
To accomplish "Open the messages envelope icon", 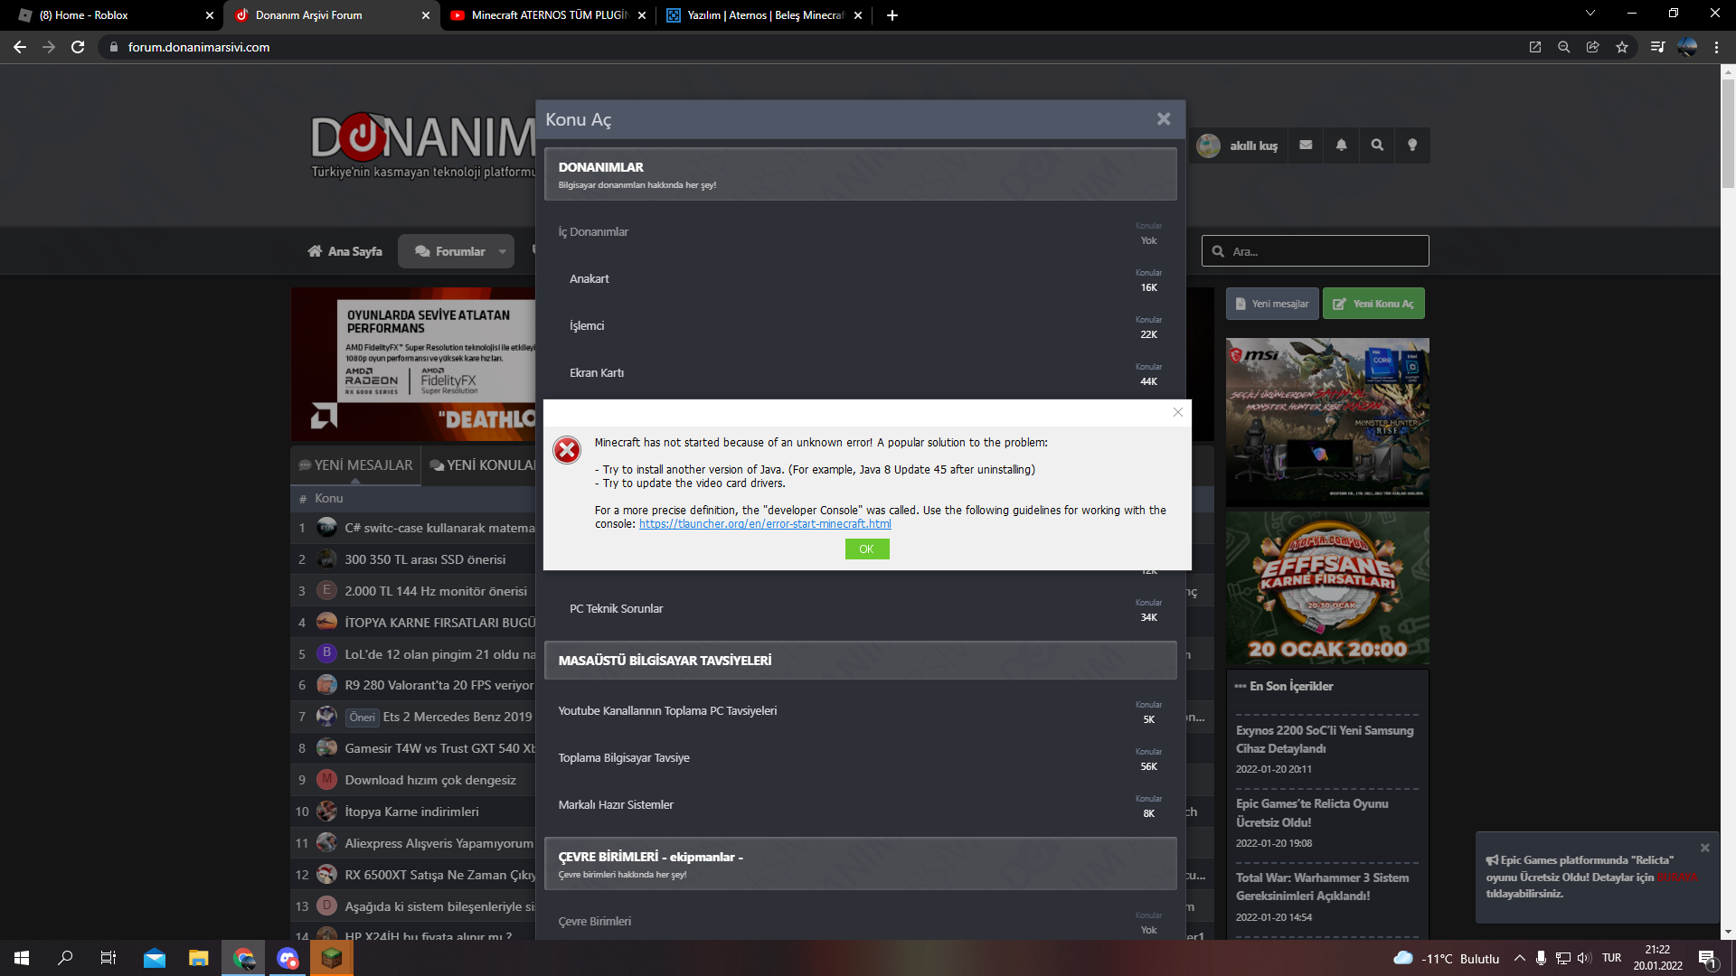I will pos(1306,145).
